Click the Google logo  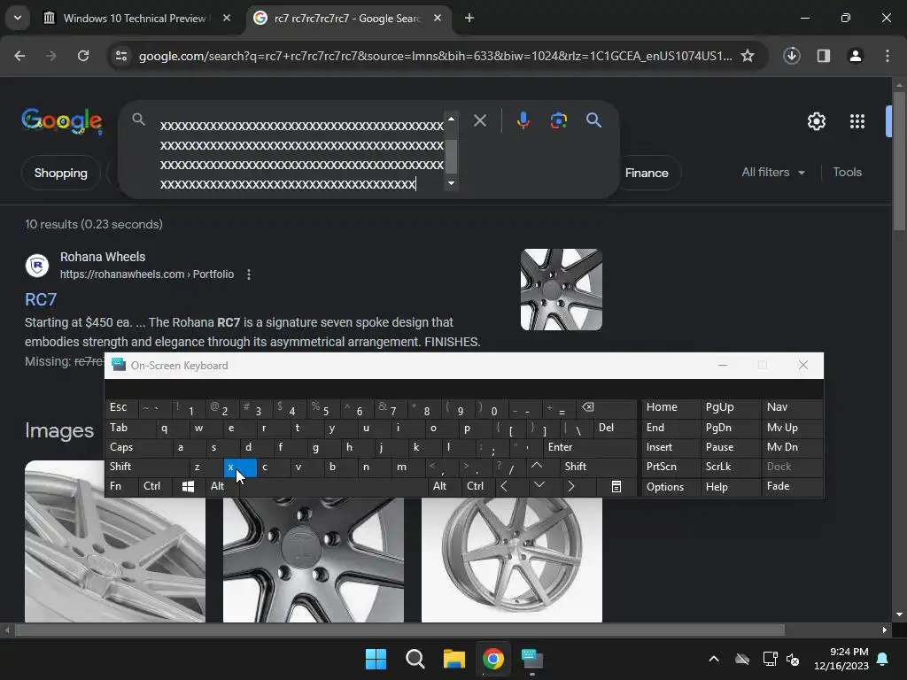pos(62,120)
